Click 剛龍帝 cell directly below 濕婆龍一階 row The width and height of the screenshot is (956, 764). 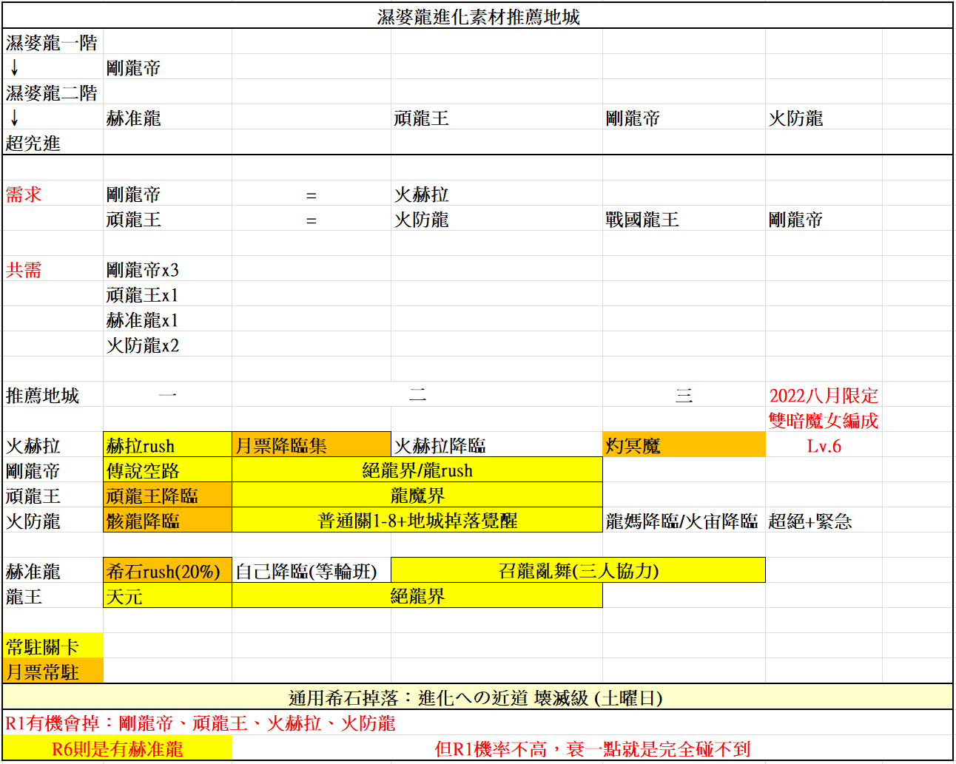click(x=167, y=67)
